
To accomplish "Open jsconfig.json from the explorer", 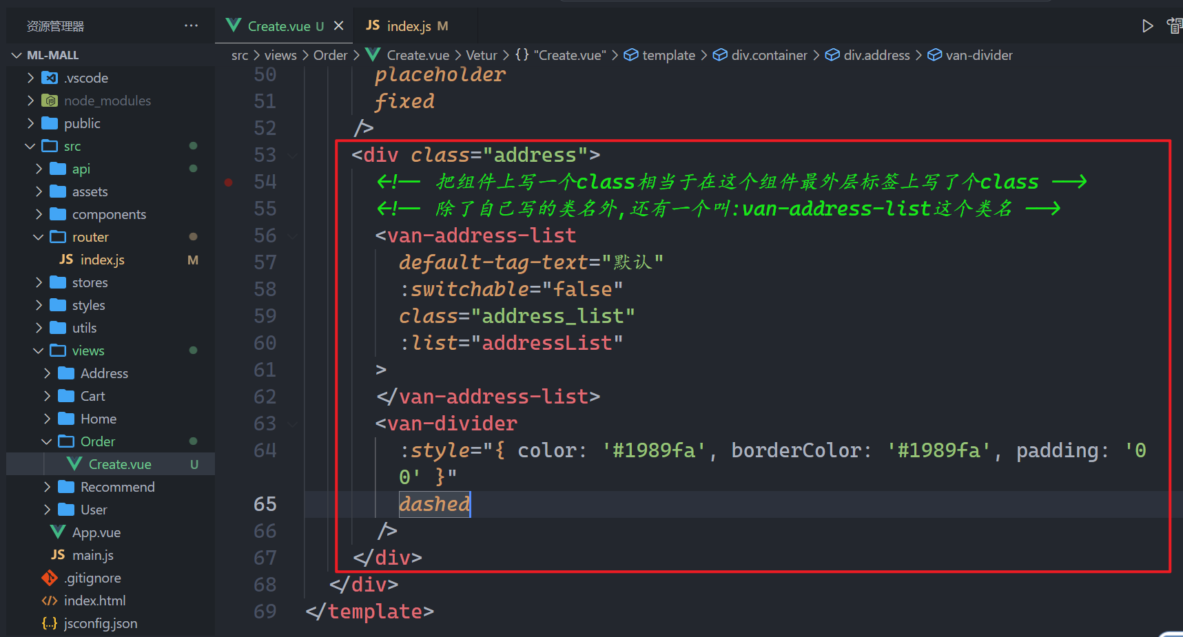I will (x=110, y=623).
